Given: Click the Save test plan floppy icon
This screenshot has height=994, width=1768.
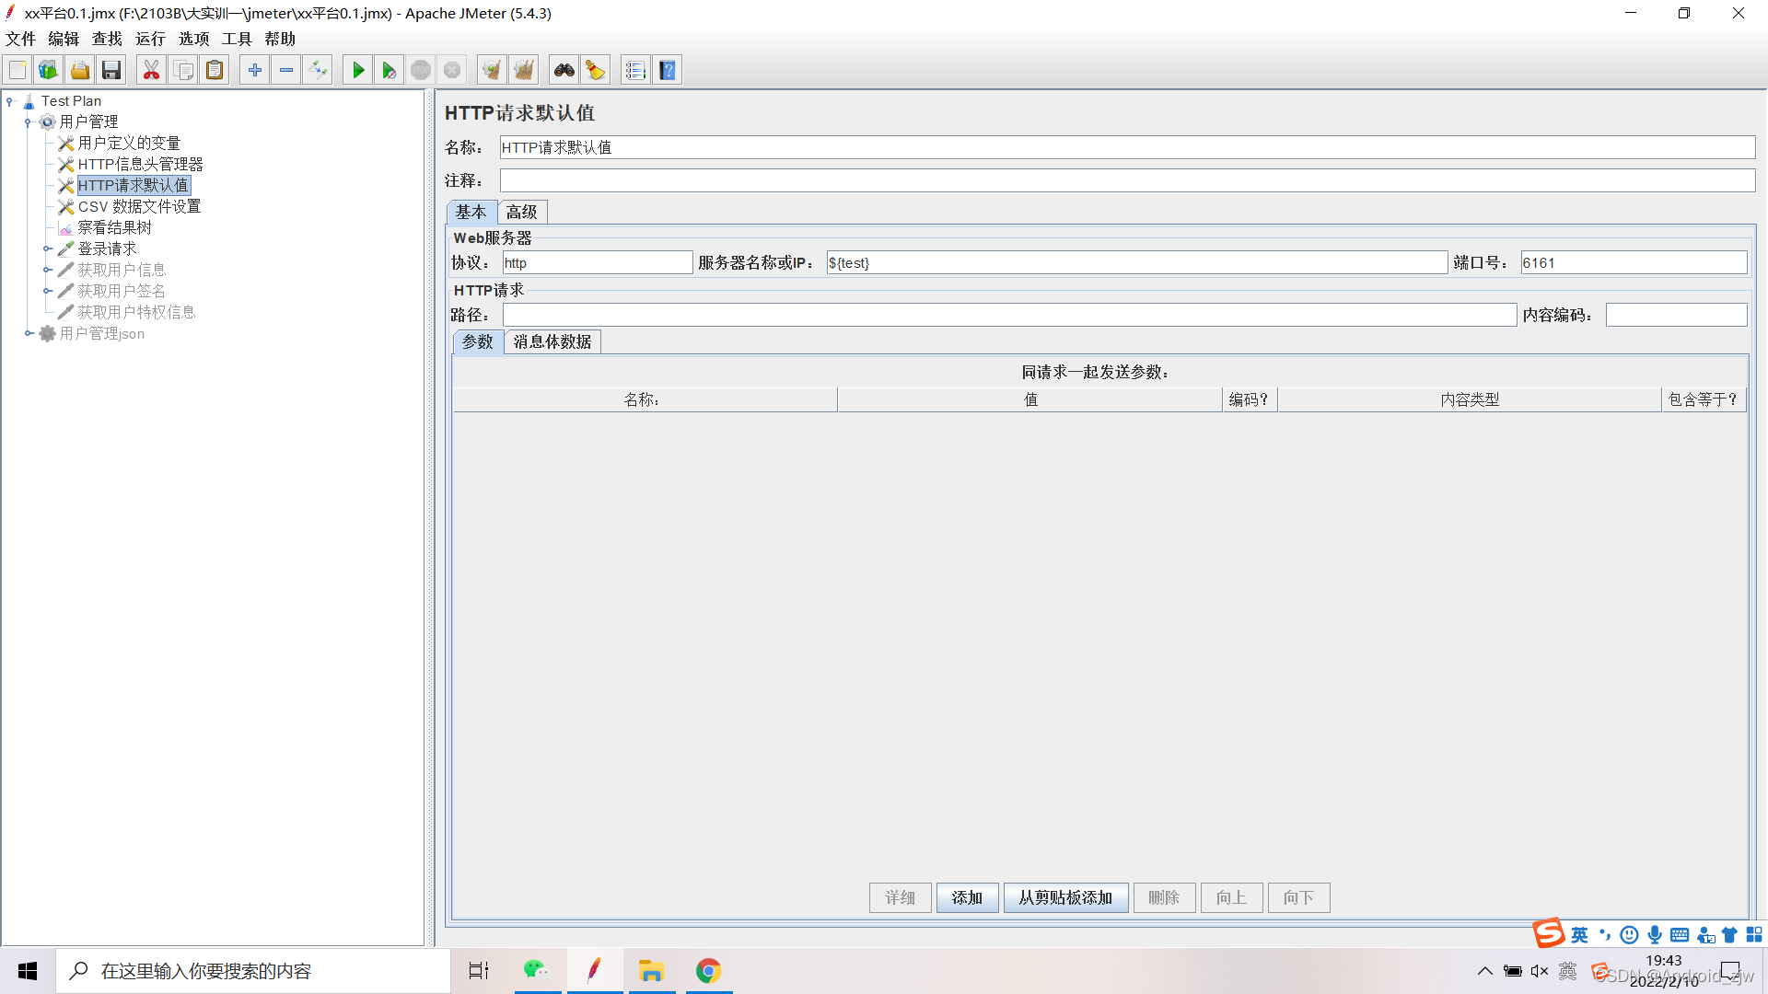Looking at the screenshot, I should 111,70.
